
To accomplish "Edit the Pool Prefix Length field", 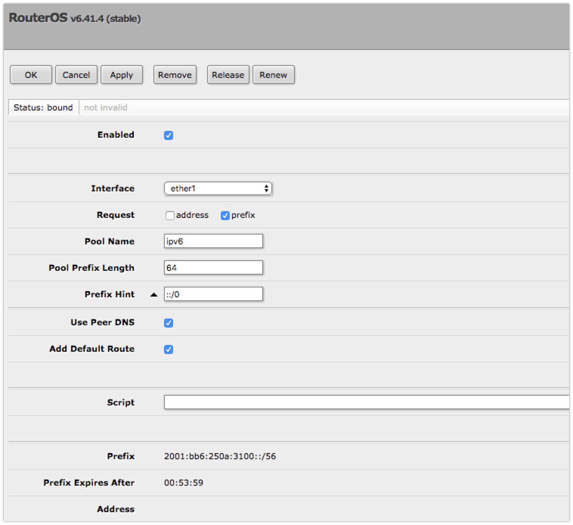I will [x=214, y=267].
